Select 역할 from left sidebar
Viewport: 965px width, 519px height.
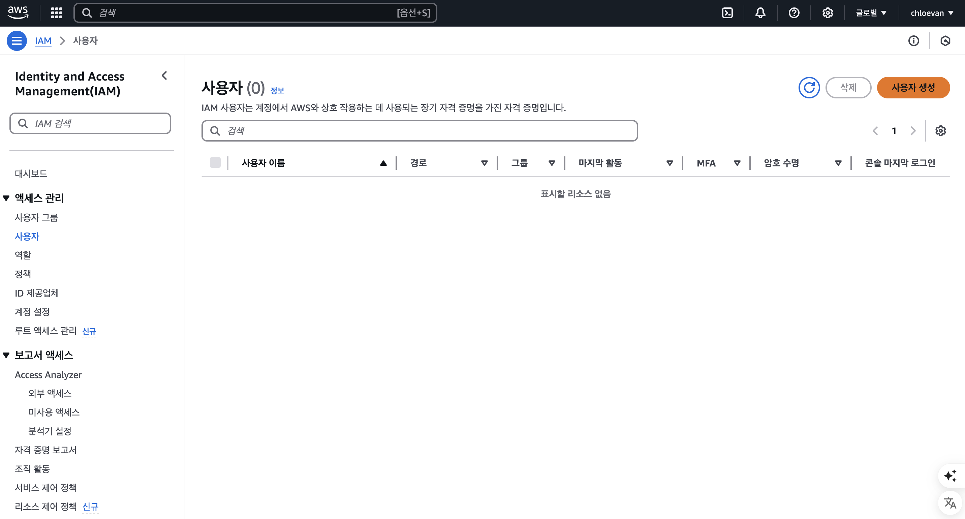coord(23,255)
